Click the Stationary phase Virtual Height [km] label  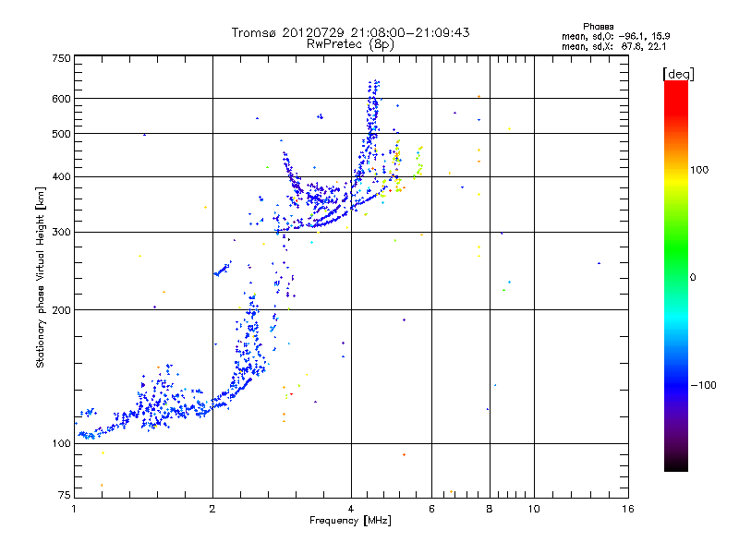[x=41, y=277]
